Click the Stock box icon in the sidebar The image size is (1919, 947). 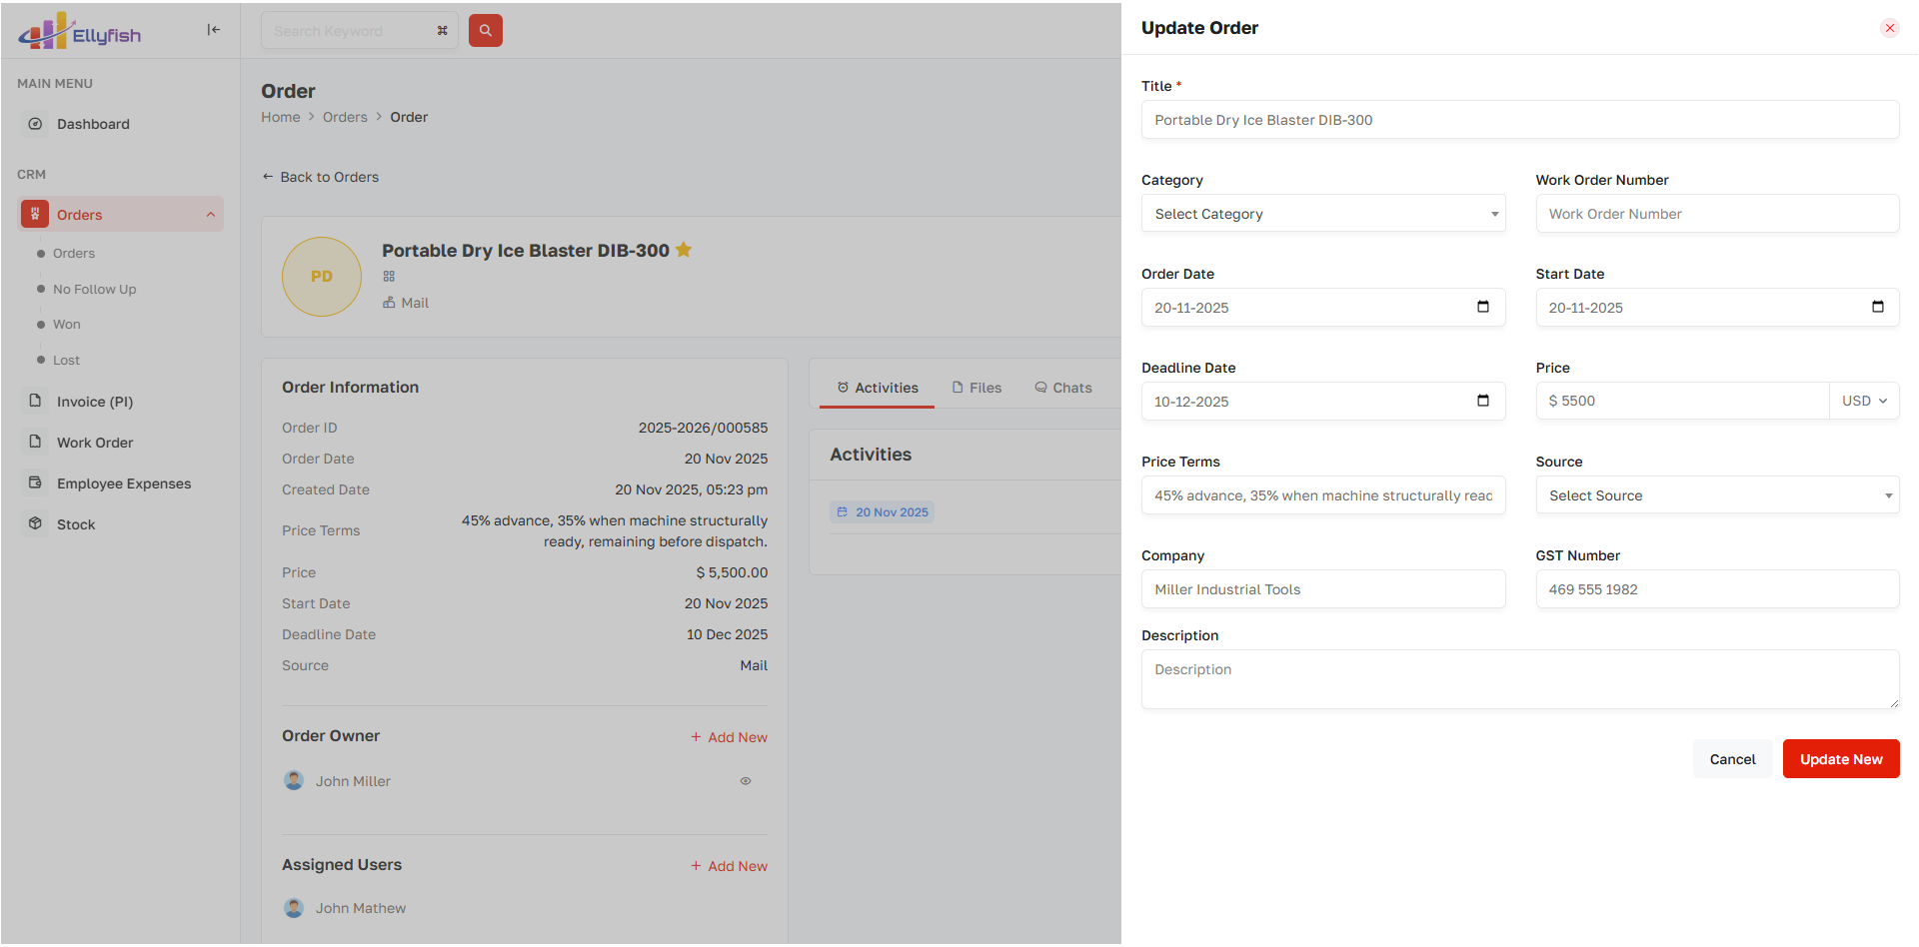pos(36,523)
